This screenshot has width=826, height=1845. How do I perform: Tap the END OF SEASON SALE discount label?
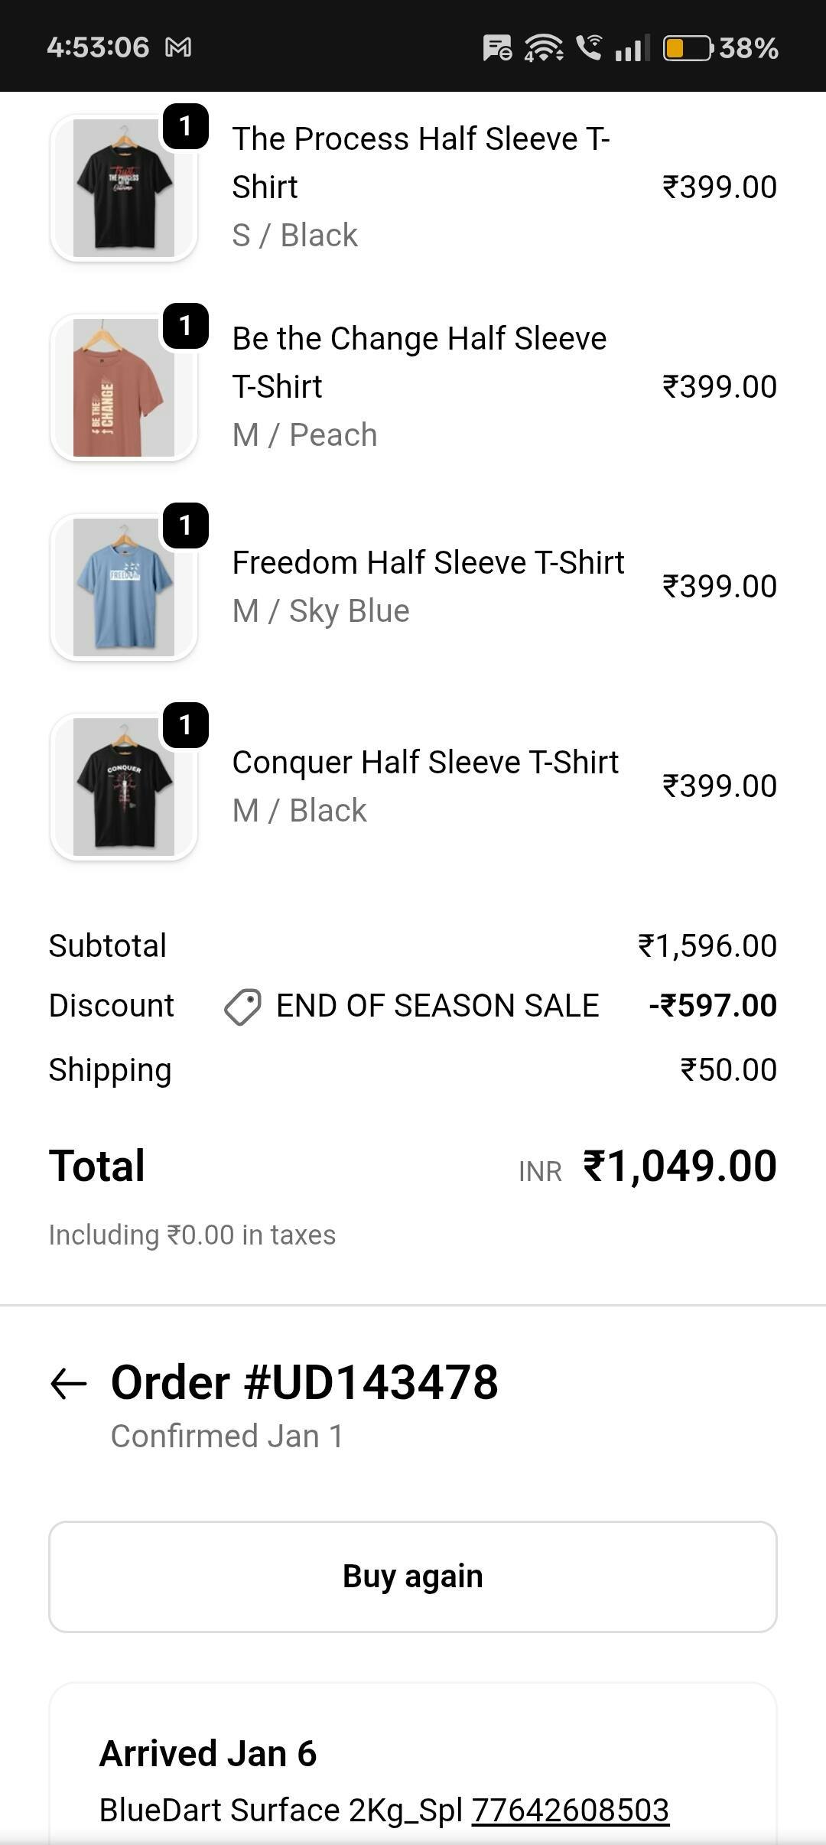[x=437, y=1006]
